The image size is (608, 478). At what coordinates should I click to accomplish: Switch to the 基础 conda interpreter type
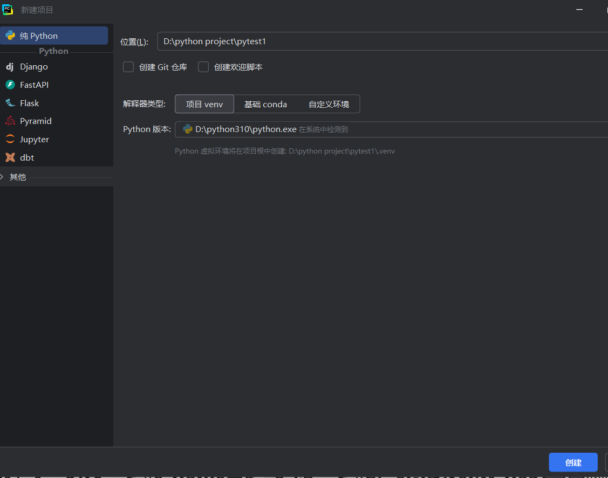click(x=265, y=104)
